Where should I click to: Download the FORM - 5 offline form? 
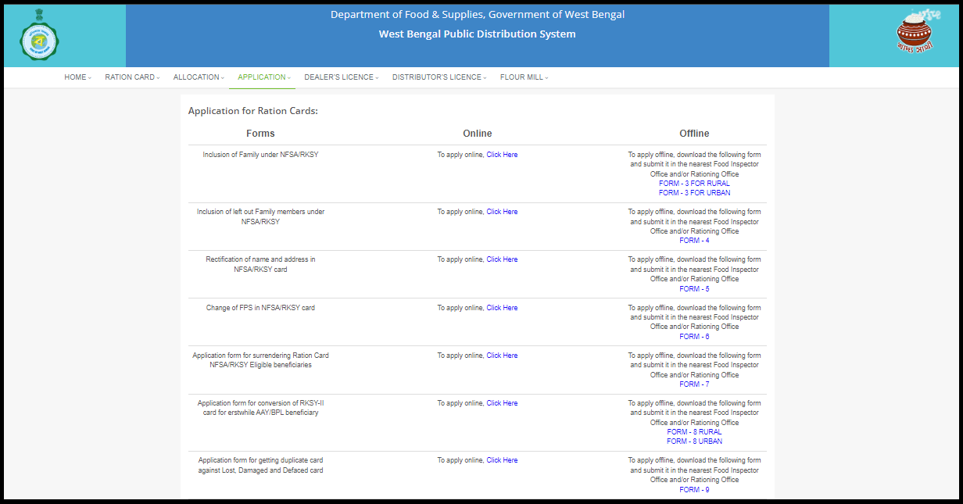click(694, 289)
